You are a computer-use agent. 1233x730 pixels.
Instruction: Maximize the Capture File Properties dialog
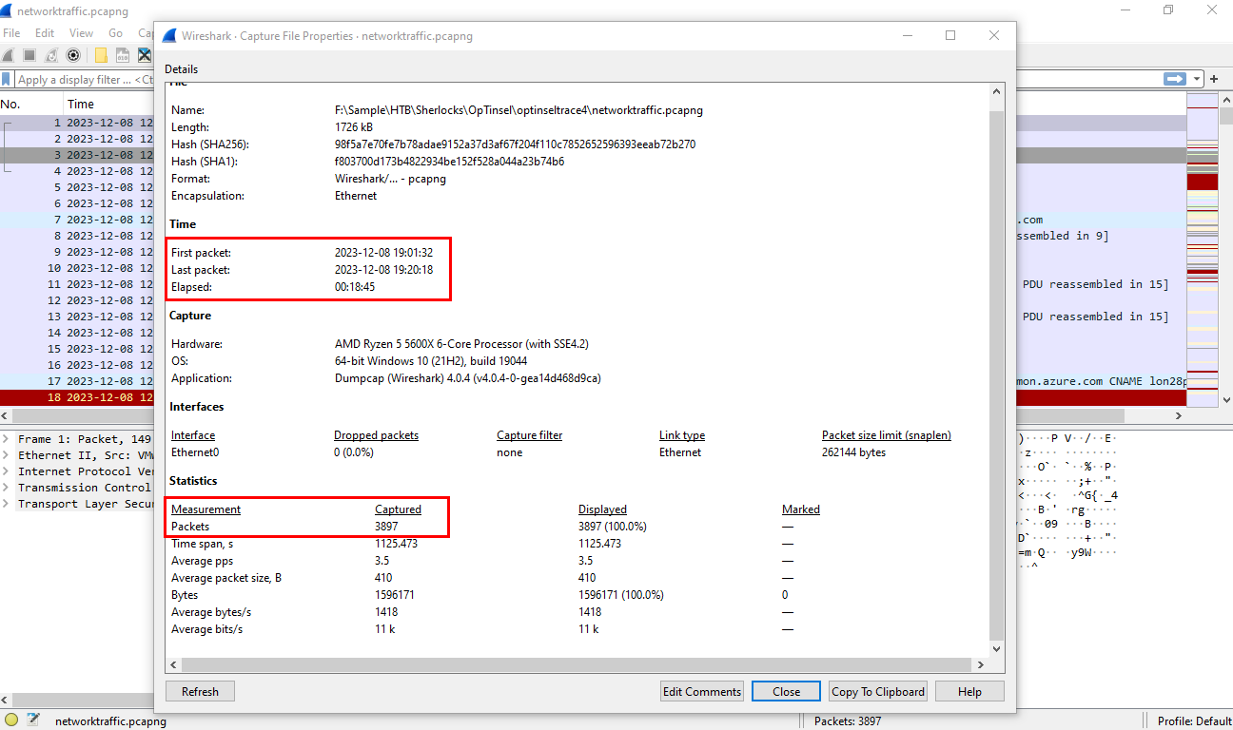pyautogui.click(x=949, y=36)
